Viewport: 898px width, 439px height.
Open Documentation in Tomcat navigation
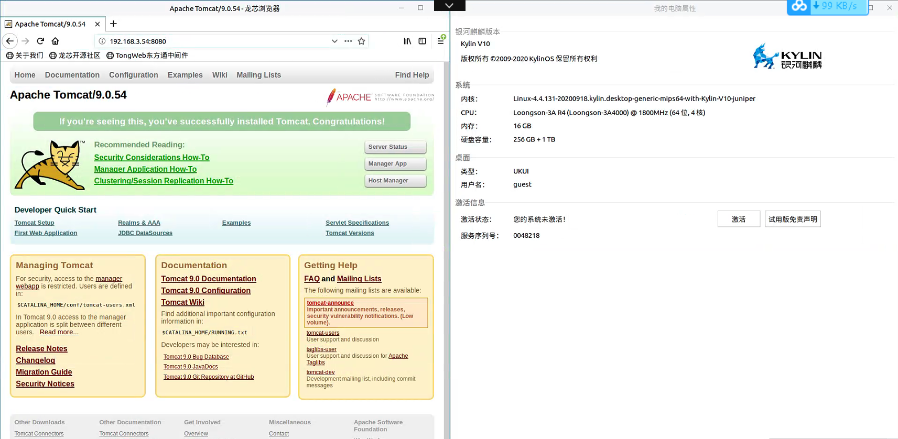[x=72, y=75]
